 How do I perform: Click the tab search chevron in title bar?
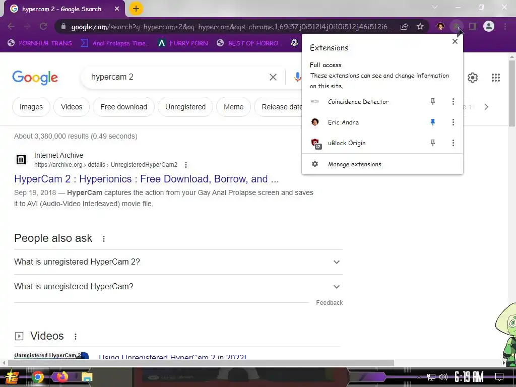click(435, 7)
